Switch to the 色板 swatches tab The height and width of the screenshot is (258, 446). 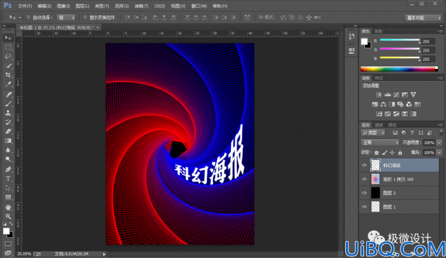(x=378, y=31)
